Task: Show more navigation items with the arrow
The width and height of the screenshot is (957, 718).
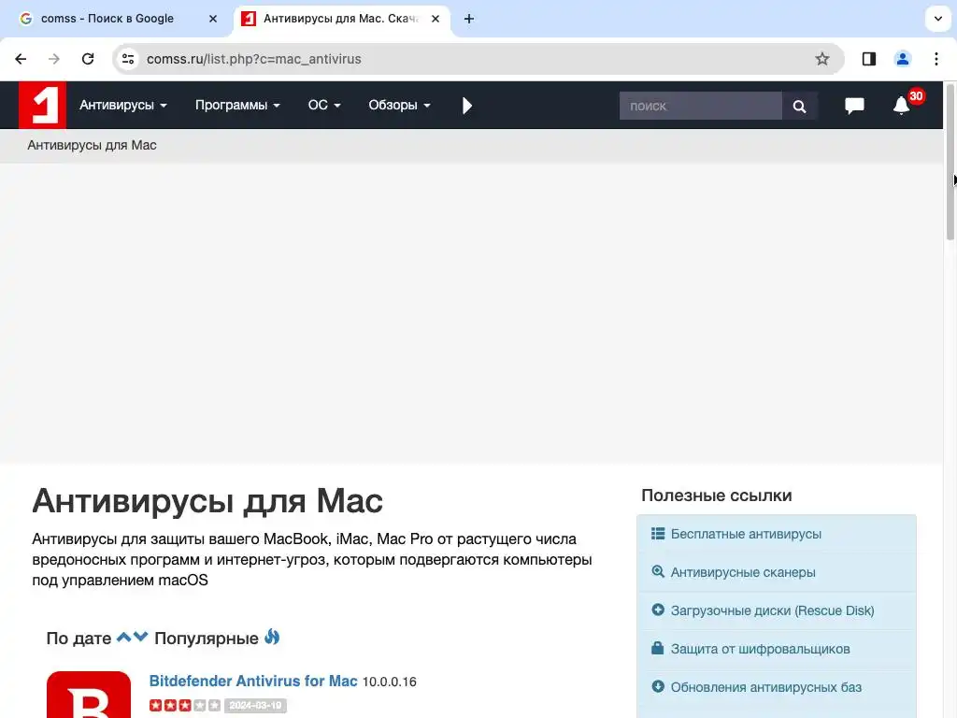Action: tap(467, 106)
